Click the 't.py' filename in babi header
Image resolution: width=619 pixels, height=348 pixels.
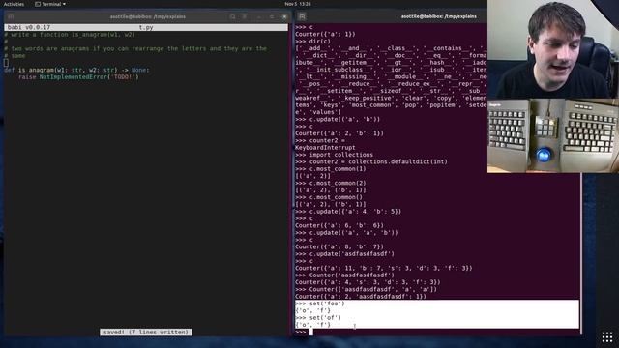146,28
